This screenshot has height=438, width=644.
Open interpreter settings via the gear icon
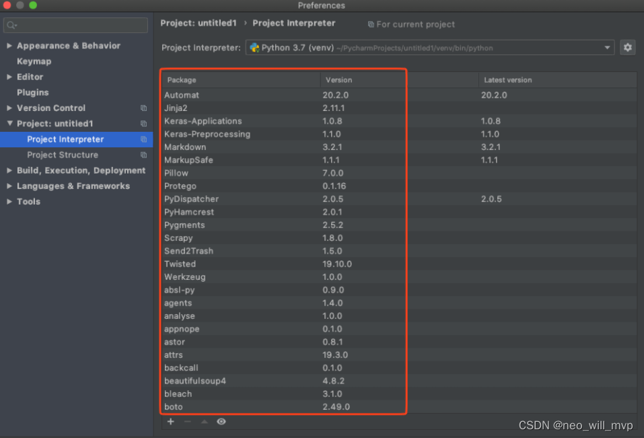(x=627, y=47)
